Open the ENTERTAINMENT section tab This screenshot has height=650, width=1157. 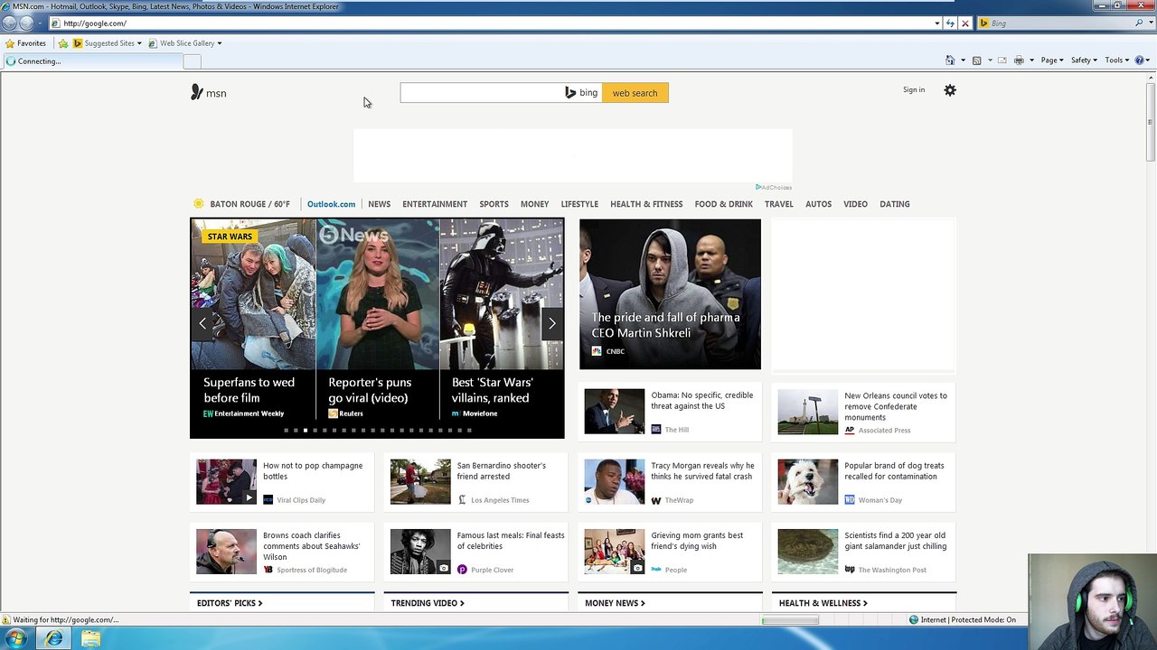(435, 204)
